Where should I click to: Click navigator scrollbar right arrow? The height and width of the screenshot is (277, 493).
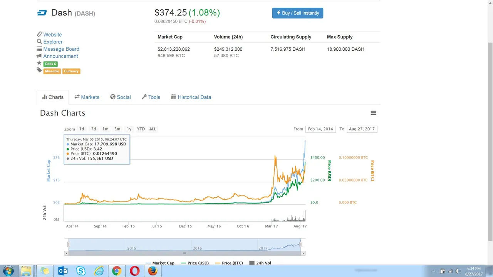tap(304, 253)
